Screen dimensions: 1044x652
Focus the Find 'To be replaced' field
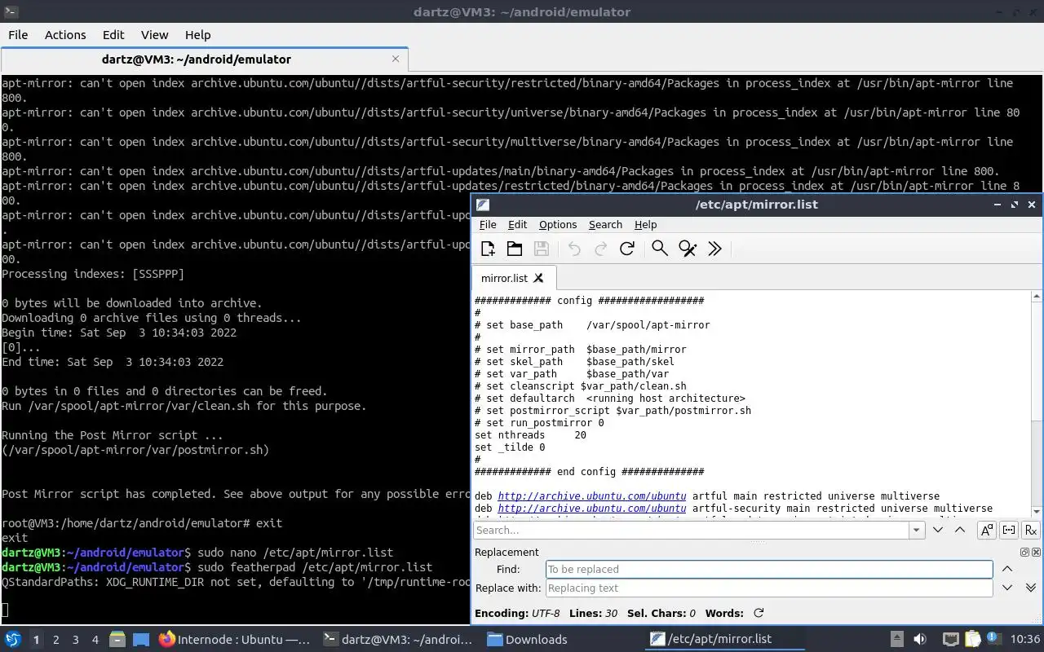point(769,569)
